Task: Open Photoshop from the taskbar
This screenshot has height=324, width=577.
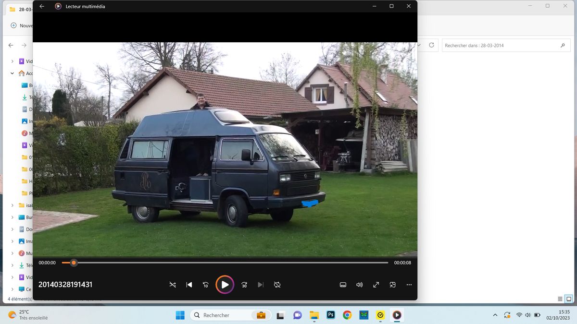Action: click(330, 315)
